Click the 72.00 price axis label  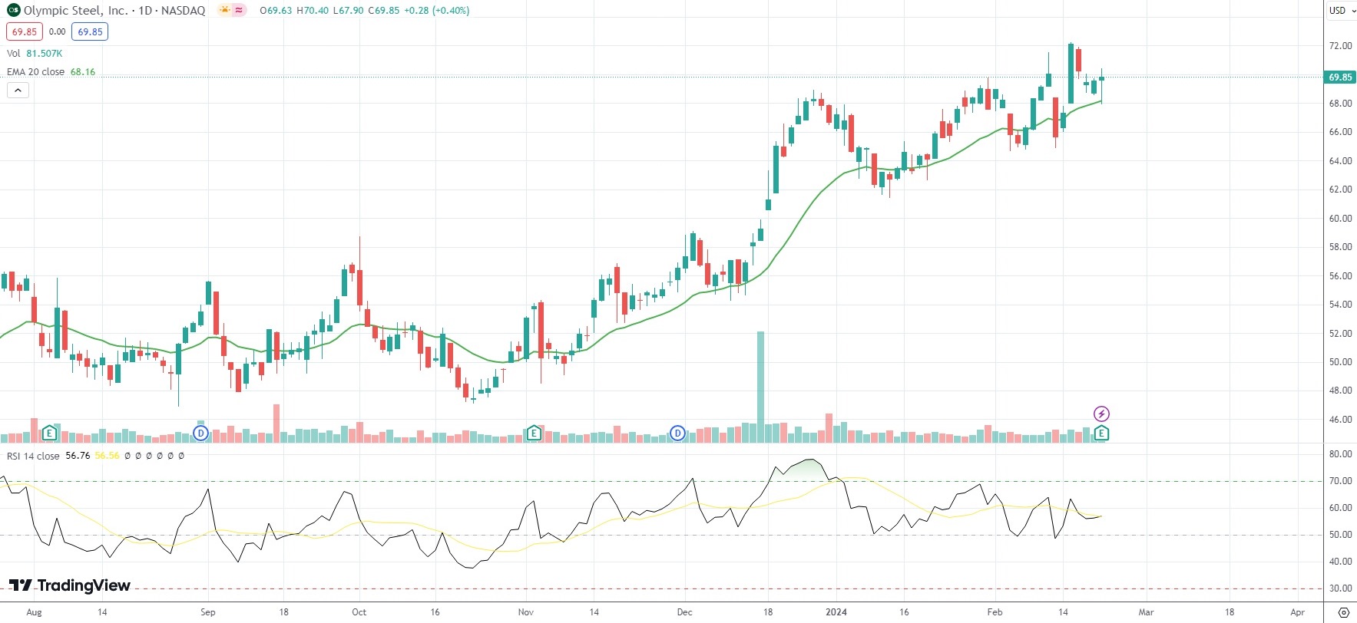(1340, 46)
